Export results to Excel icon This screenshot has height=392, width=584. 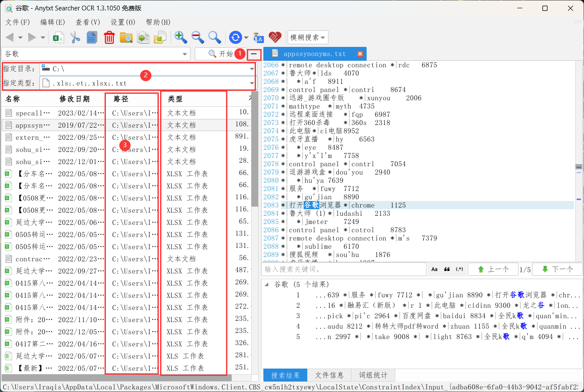point(58,38)
